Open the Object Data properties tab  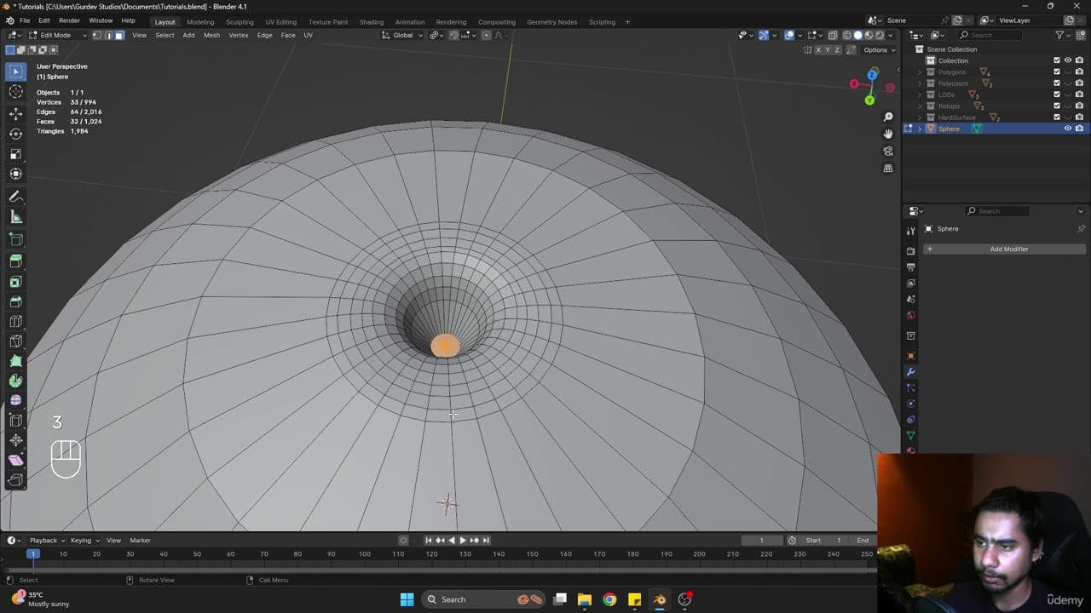pos(910,435)
